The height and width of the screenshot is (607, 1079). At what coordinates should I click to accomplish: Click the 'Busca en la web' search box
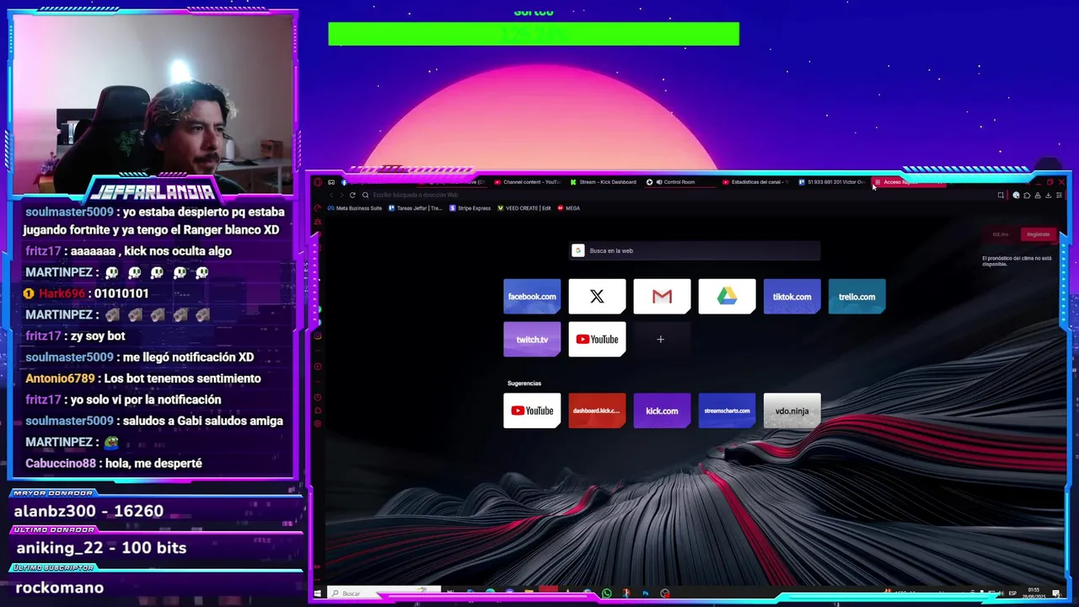point(695,250)
